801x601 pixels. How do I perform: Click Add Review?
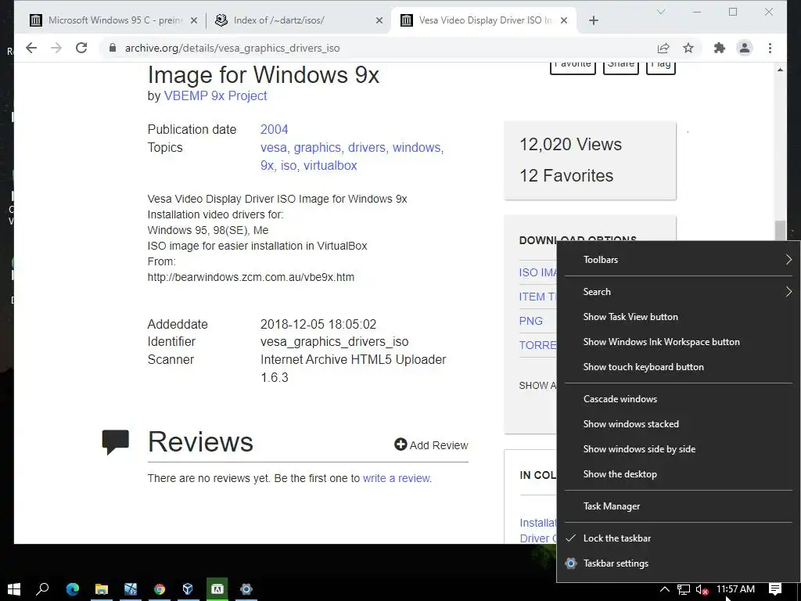pos(431,445)
